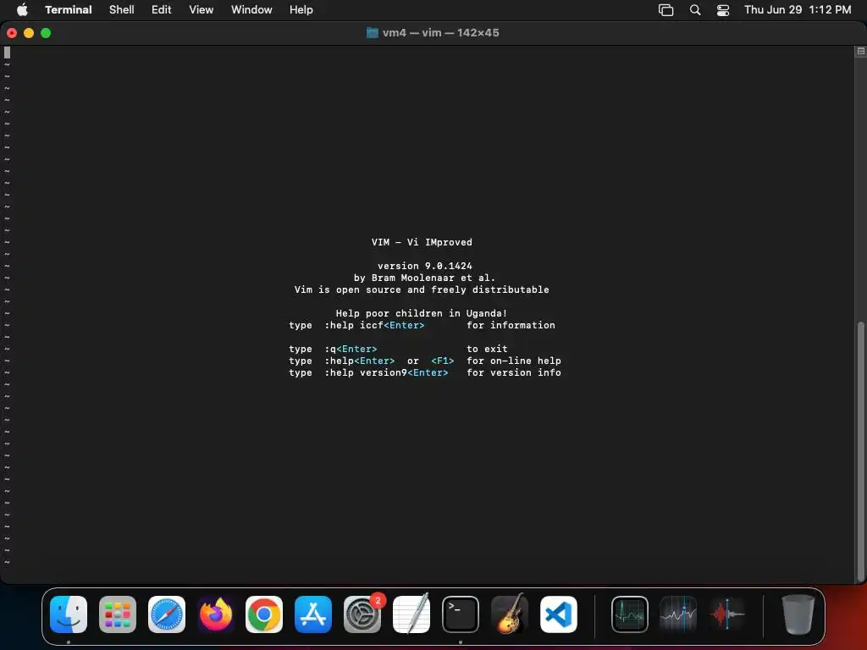Click the 'for on-line help' text
This screenshot has width=867, height=650.
(x=514, y=361)
